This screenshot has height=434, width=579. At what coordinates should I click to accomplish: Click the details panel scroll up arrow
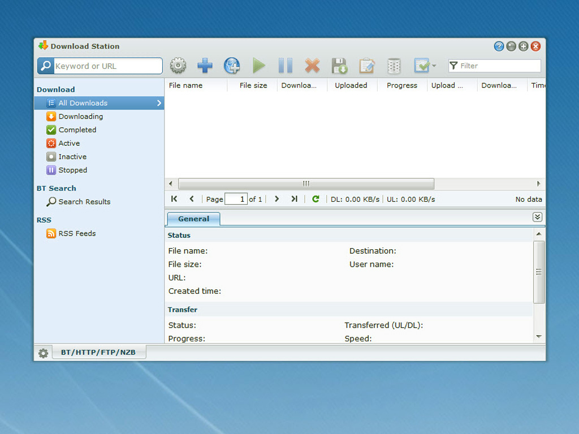(539, 234)
